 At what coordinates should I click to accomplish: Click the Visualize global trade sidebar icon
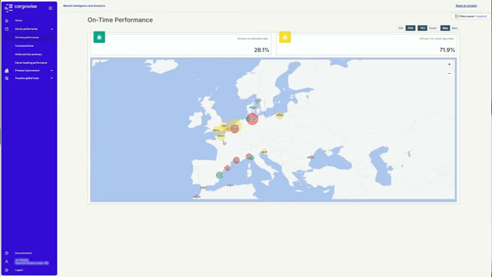point(7,78)
